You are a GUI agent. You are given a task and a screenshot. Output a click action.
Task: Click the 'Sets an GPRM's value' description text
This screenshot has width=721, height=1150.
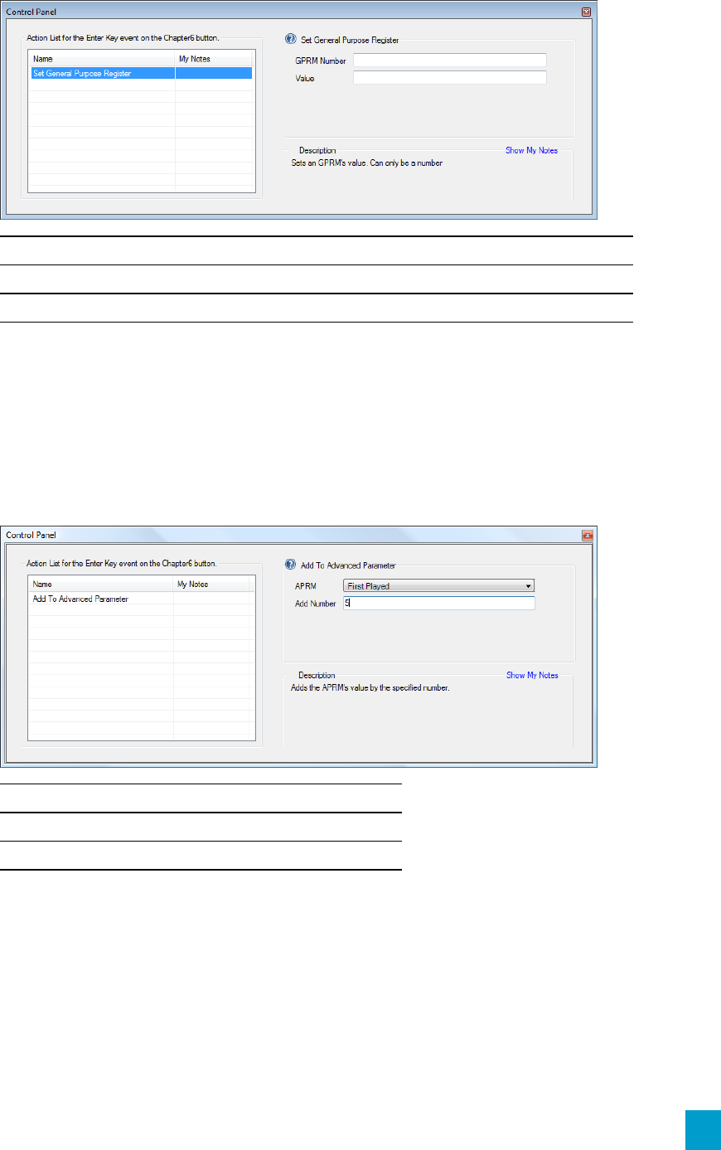pos(367,163)
